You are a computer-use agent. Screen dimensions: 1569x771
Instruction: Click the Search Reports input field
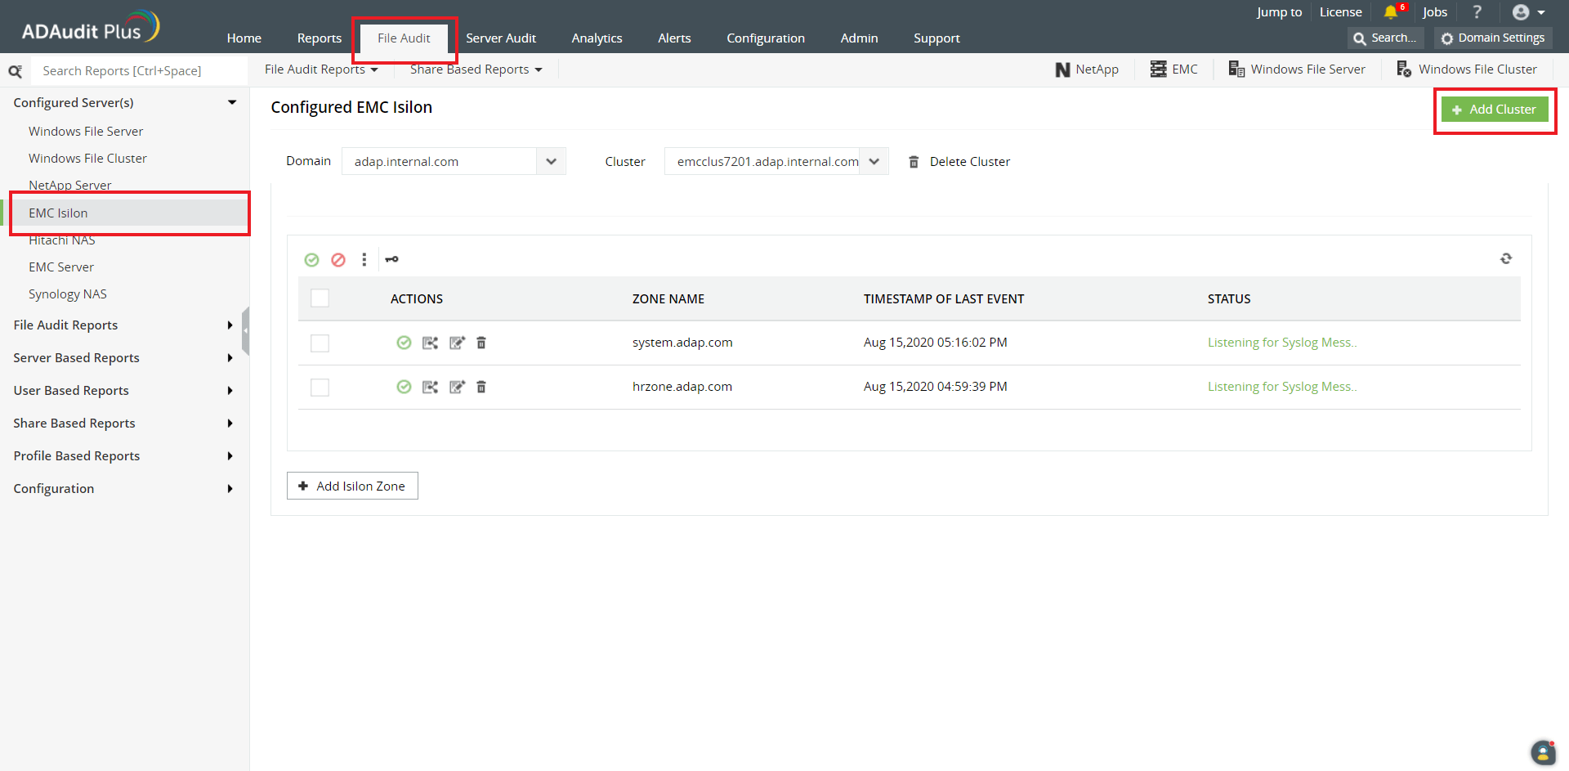pyautogui.click(x=139, y=71)
